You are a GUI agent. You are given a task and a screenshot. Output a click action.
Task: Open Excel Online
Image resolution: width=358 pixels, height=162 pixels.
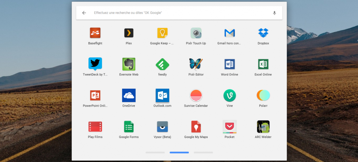[x=263, y=64]
